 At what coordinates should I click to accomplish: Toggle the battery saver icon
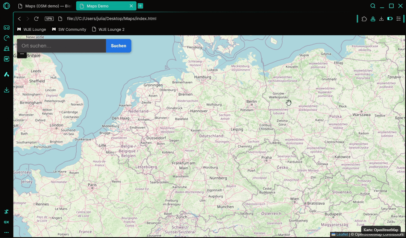390,19
